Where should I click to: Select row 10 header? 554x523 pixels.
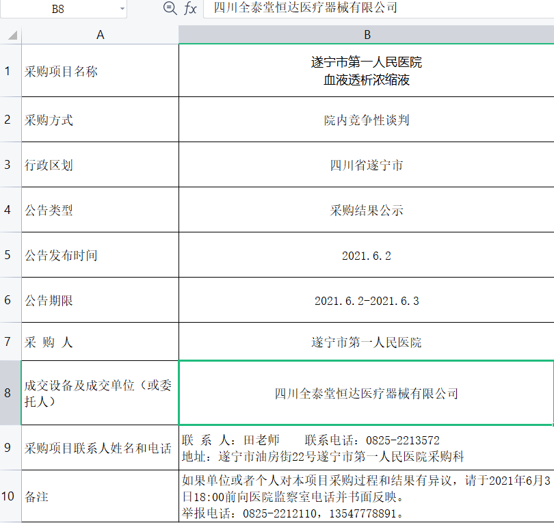(10, 496)
